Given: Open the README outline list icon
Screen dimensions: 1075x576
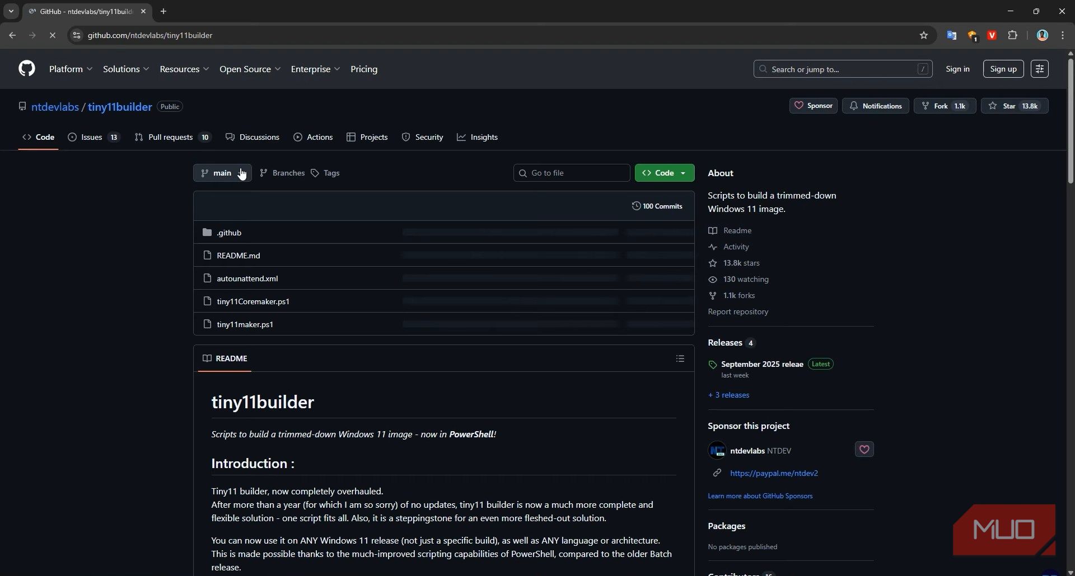Looking at the screenshot, I should [x=680, y=358].
